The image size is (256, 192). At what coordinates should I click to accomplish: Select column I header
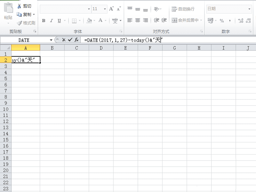[x=223, y=48]
